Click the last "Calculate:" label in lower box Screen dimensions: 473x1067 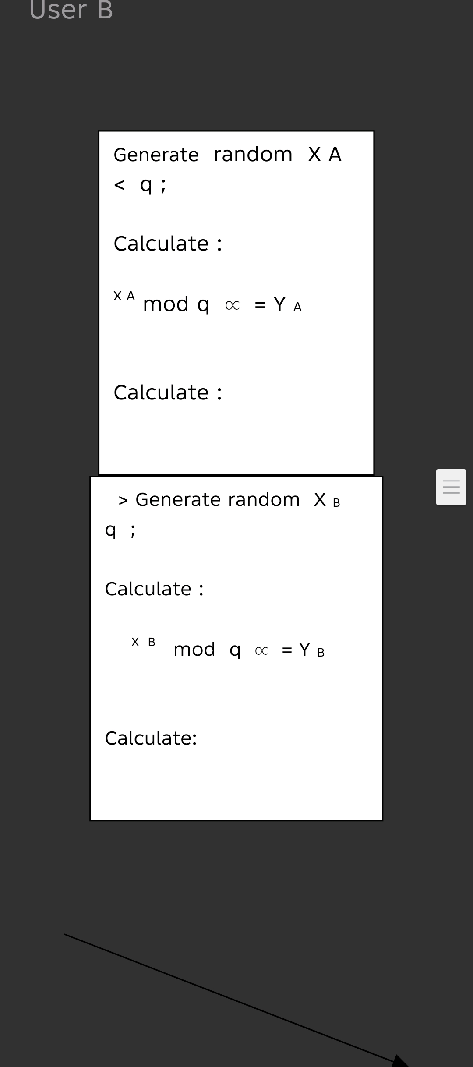(151, 738)
